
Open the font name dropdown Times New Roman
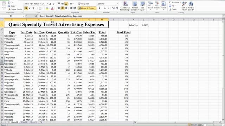click(x=41, y=4)
